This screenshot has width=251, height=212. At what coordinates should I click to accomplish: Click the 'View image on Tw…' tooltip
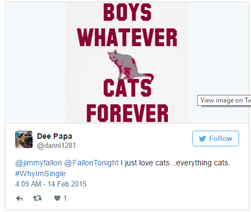[224, 100]
